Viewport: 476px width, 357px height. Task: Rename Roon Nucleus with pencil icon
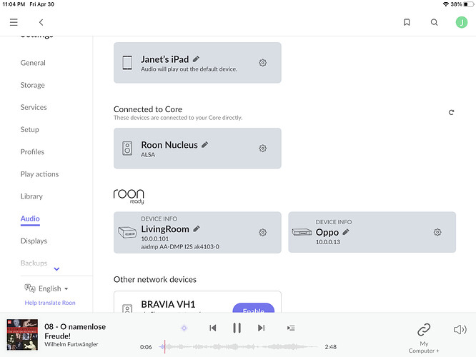pyautogui.click(x=205, y=145)
